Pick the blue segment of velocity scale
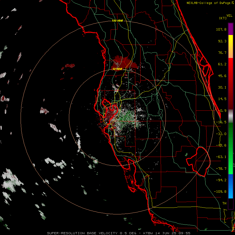This screenshot has width=235, height=235. coord(231,186)
